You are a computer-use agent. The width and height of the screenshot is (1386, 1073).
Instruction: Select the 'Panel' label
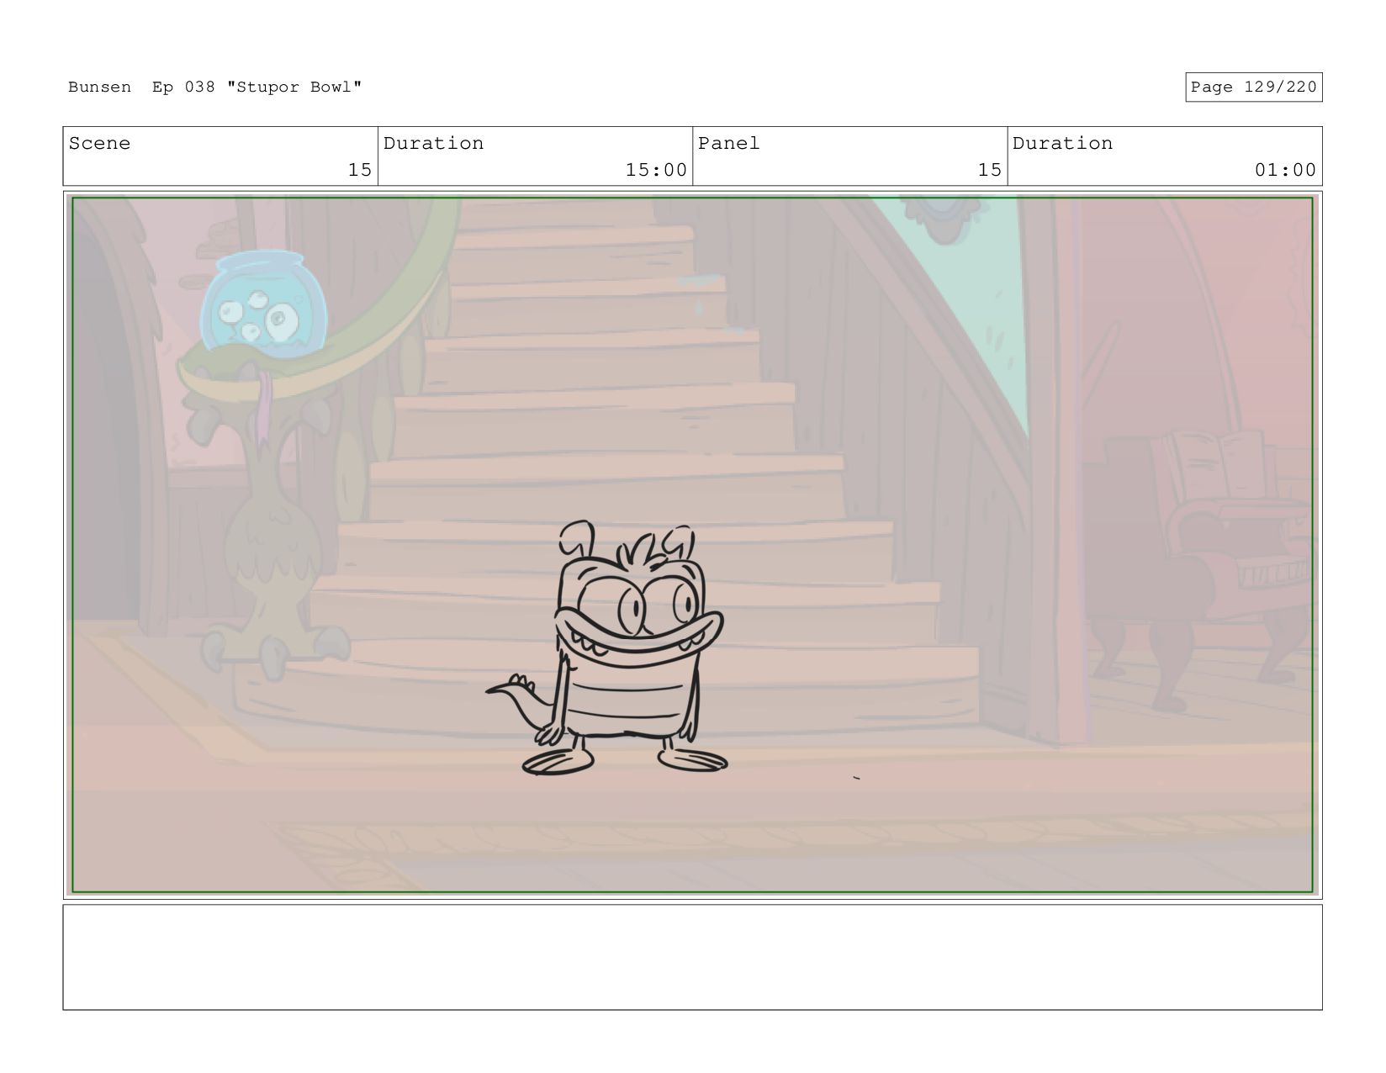click(728, 143)
